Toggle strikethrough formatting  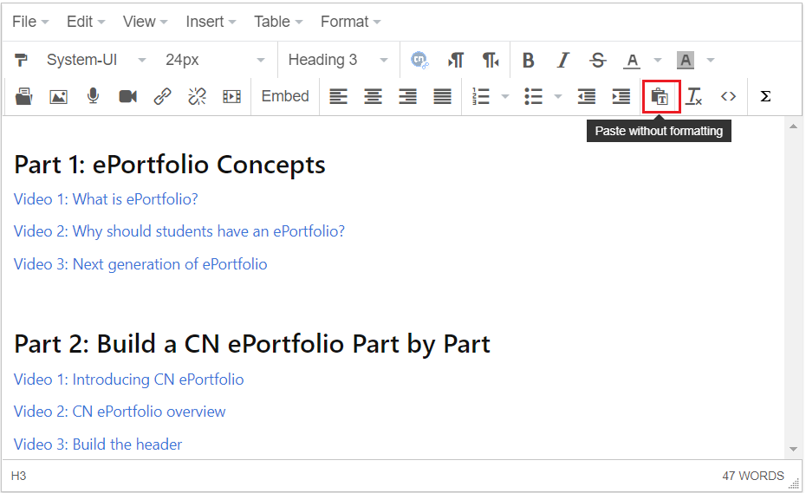[597, 60]
